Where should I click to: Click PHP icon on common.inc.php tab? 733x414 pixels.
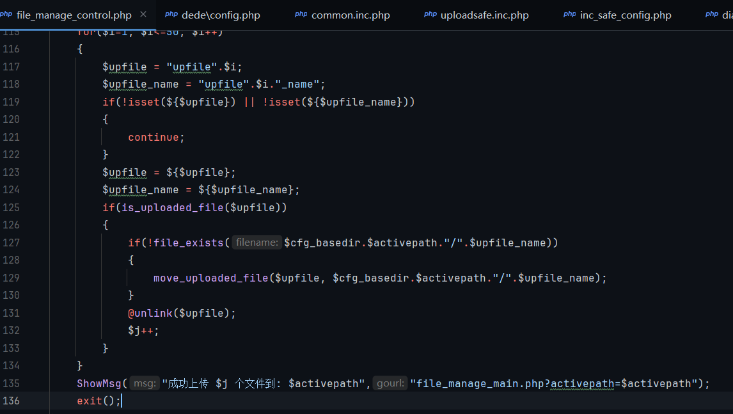(x=301, y=14)
